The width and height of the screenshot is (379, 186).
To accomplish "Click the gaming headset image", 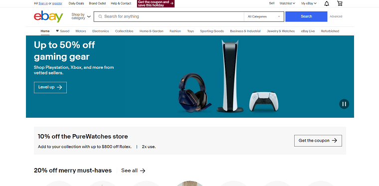I will point(195,93).
